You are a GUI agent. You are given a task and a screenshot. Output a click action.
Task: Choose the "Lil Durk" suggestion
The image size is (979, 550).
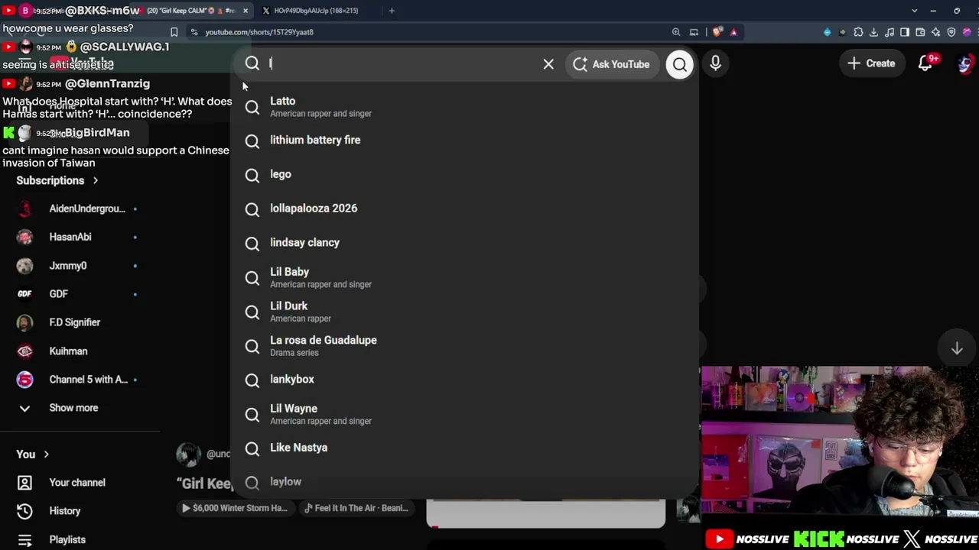coord(465,312)
